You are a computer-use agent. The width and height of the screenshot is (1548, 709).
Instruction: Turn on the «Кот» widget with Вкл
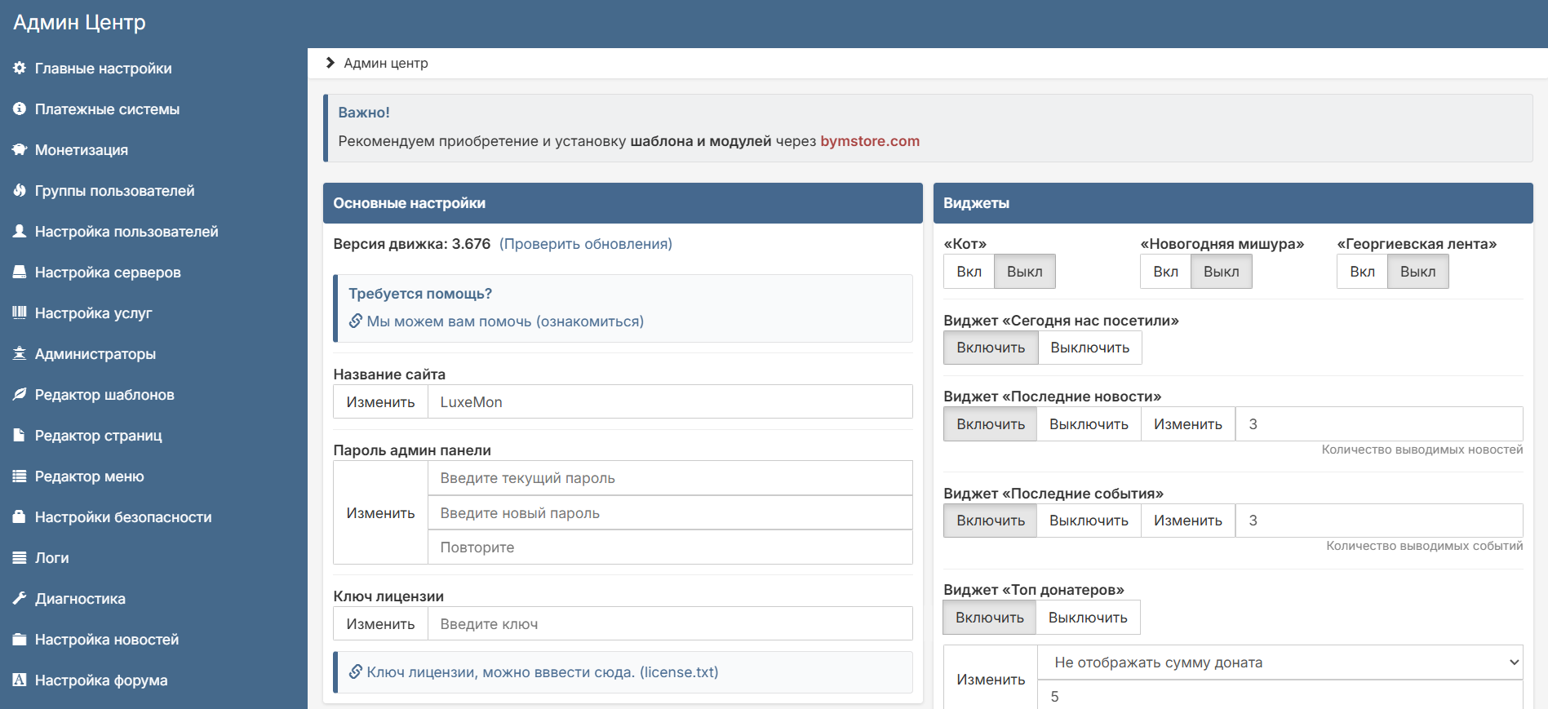click(x=969, y=272)
